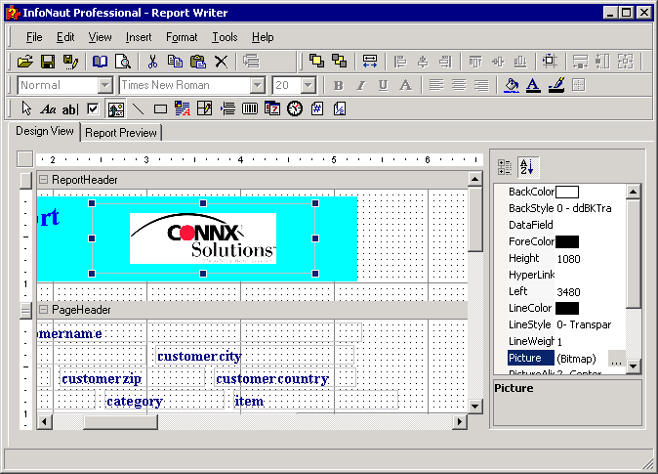The image size is (658, 474).
Task: Click the ForeColor black swatch
Action: click(x=567, y=241)
